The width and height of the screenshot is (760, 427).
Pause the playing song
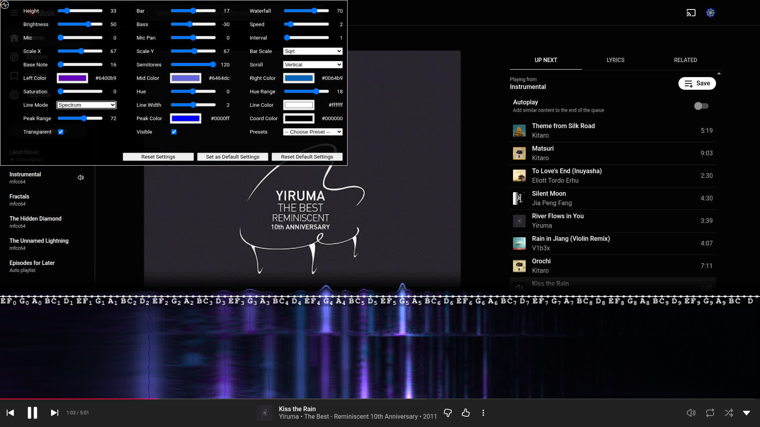[x=32, y=413]
